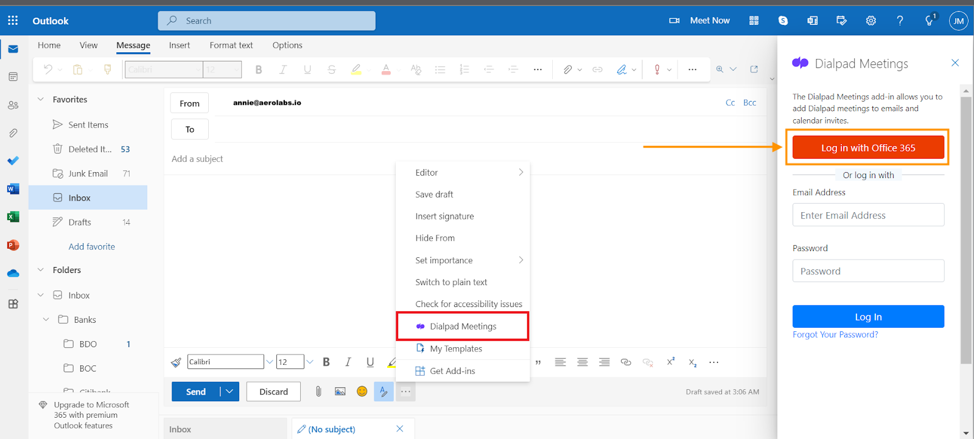The image size is (974, 439).
Task: Choose Insert signature from menu
Action: point(463,216)
